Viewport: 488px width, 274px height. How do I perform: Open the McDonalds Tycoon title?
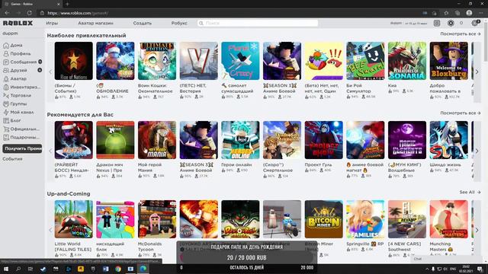tap(149, 247)
